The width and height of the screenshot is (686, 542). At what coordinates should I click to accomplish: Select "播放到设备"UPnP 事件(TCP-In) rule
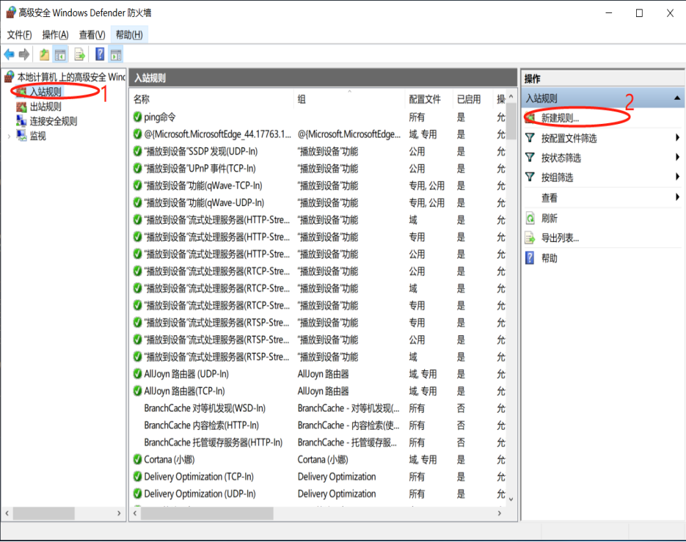click(x=319, y=169)
